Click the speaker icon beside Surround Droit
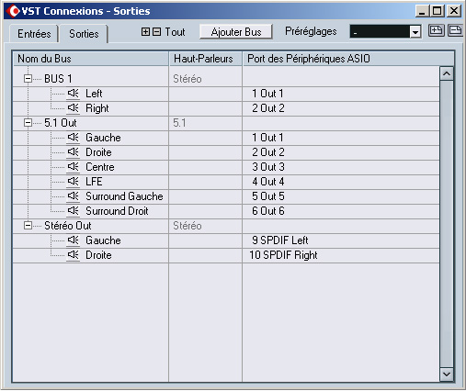Viewport: 466px width, 391px height. coord(74,211)
